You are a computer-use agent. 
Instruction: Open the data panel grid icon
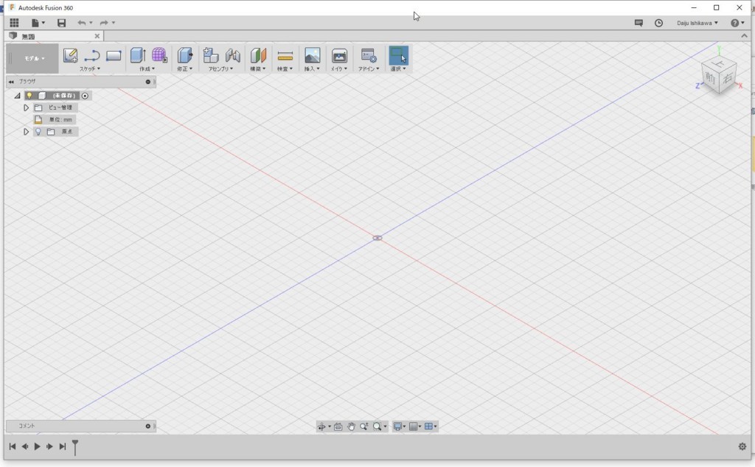click(x=15, y=23)
